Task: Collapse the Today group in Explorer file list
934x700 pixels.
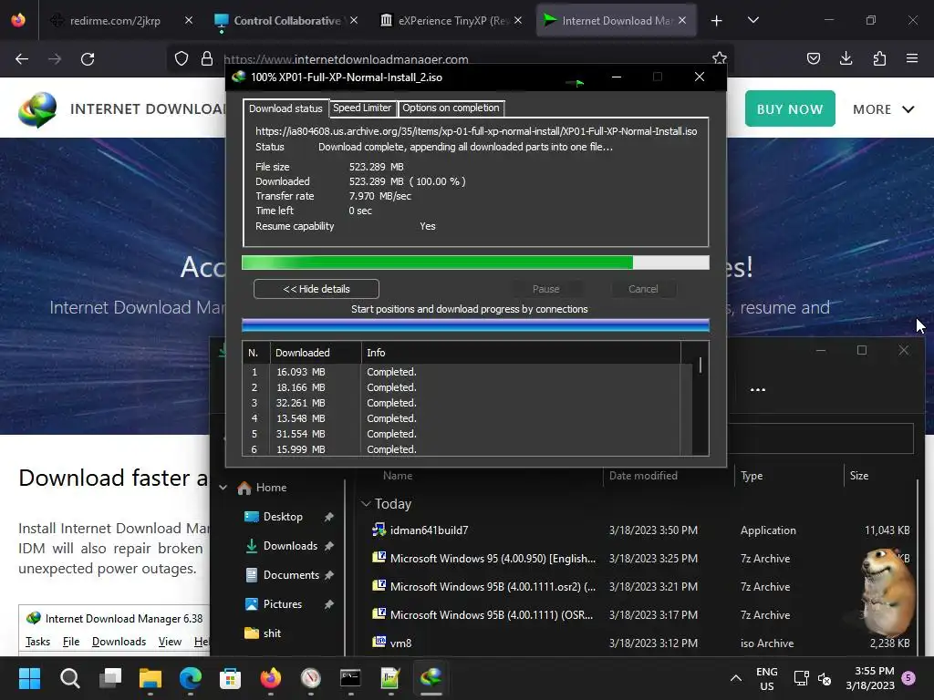Action: tap(366, 503)
